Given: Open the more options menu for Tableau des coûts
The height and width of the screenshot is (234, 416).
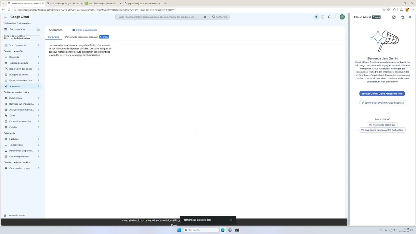Looking at the screenshot, I should pyautogui.click(x=38, y=63).
